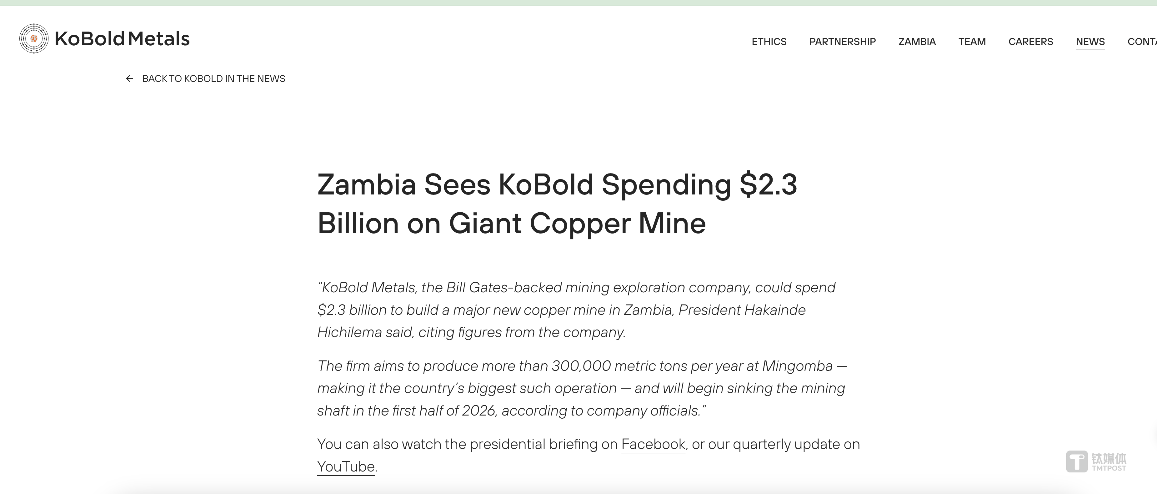Follow Back to KoBold in the News link
Viewport: 1157px width, 494px height.
[213, 79]
